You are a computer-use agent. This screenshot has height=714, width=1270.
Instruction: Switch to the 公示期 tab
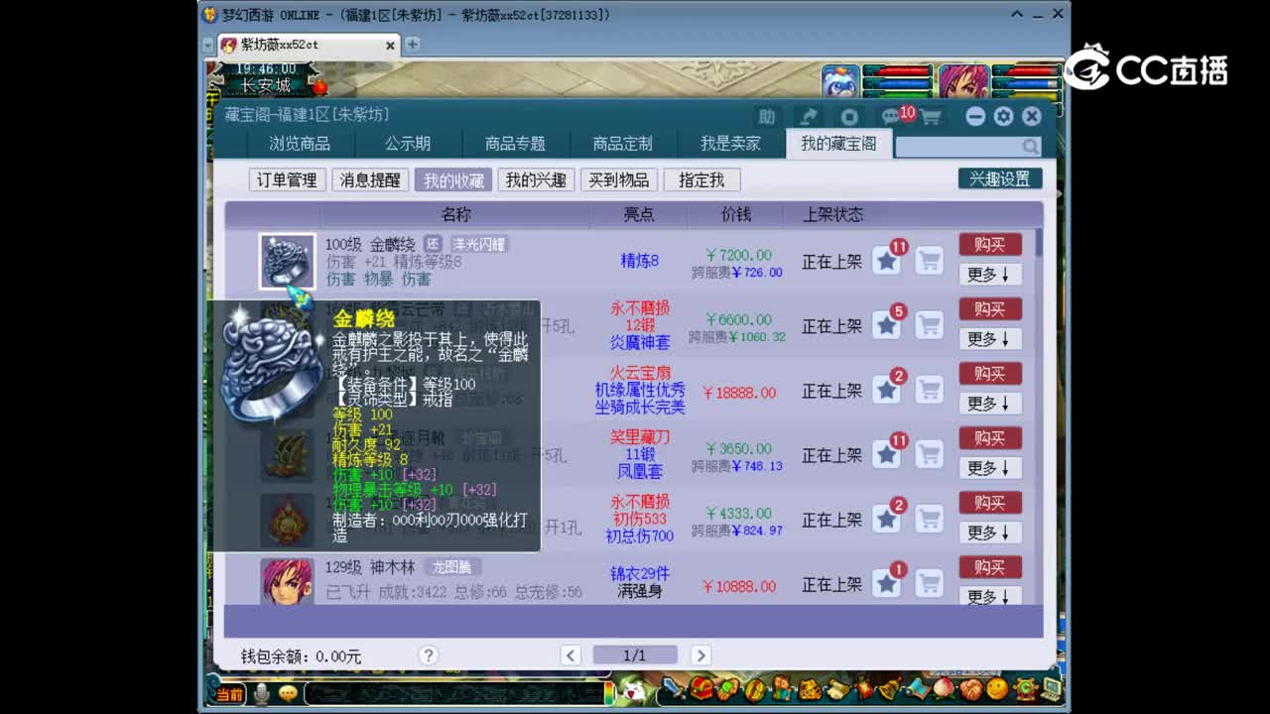tap(408, 144)
